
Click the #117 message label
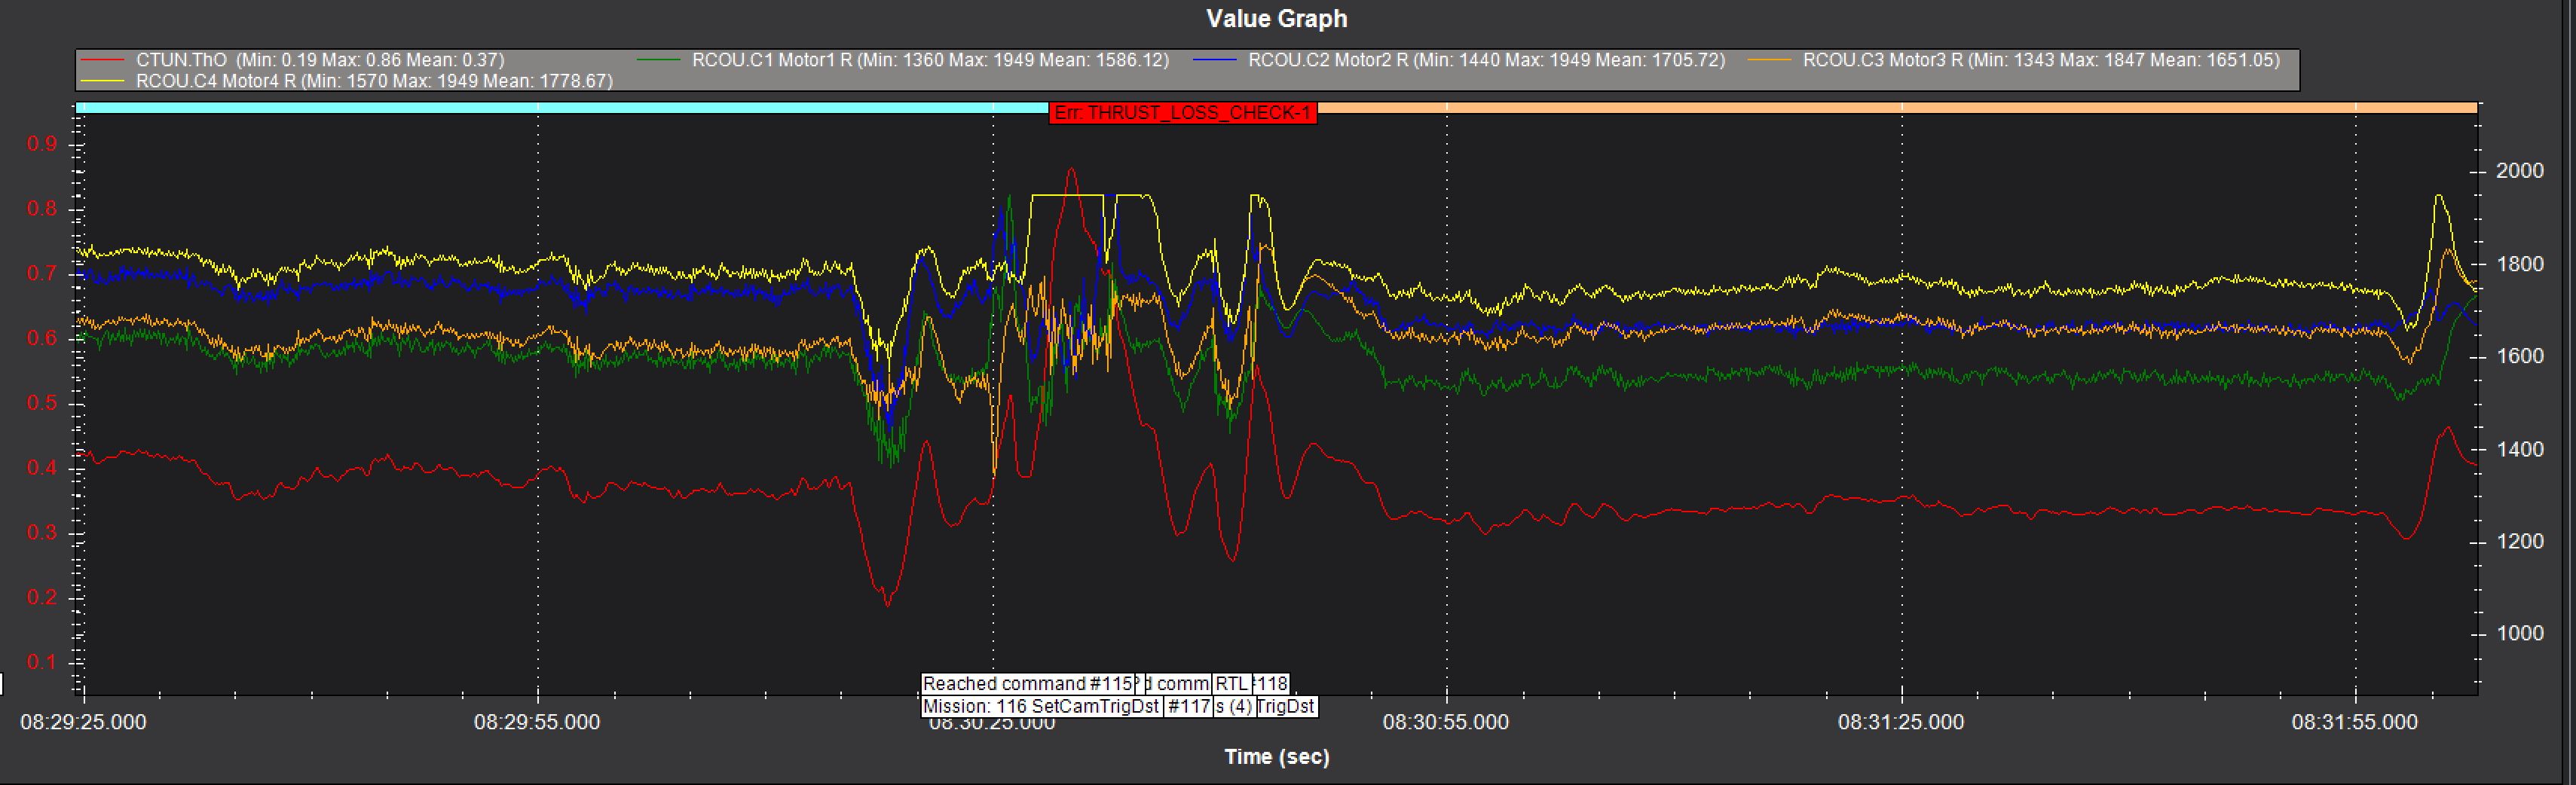[1188, 706]
